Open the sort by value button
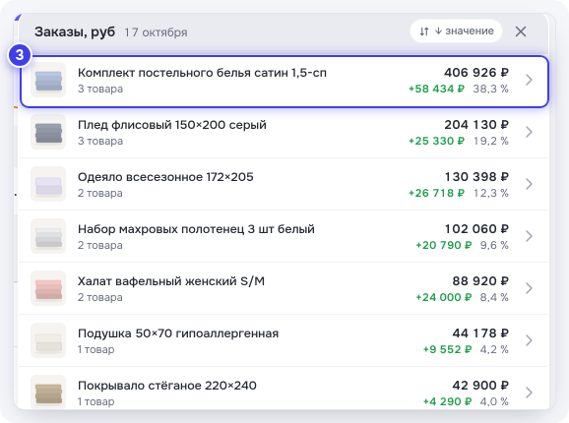 pos(456,31)
